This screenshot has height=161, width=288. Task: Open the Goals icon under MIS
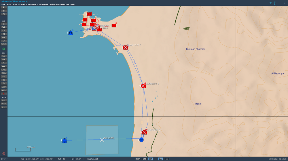(4, 34)
